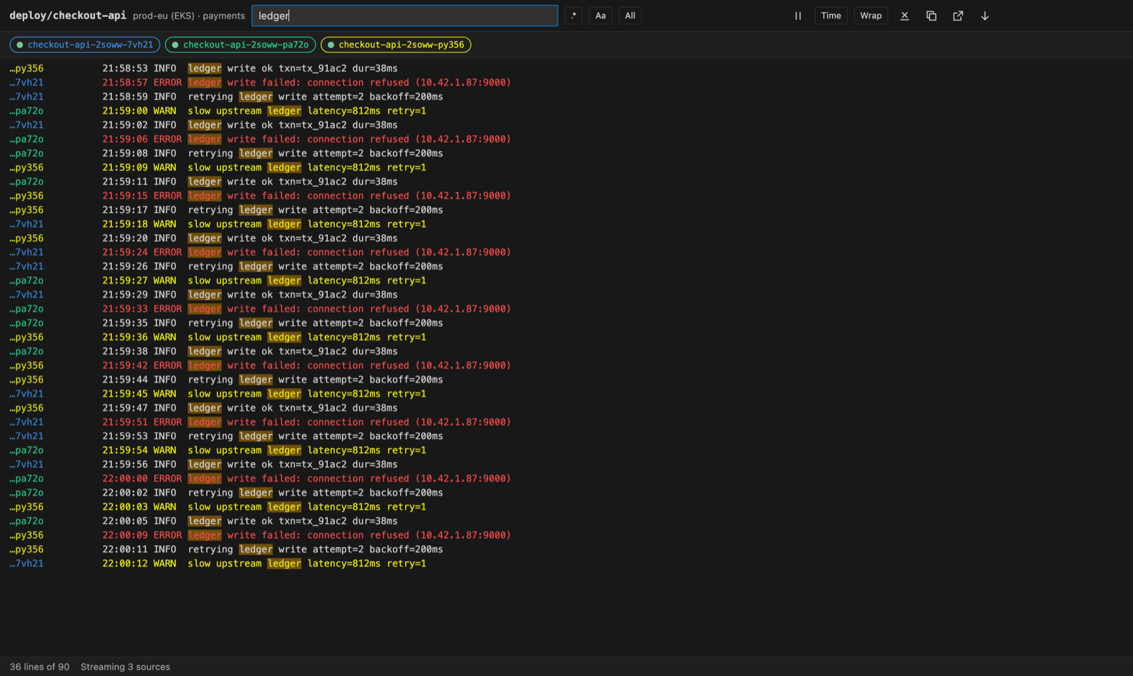Pause the log stream
1133x676 pixels.
coord(798,16)
